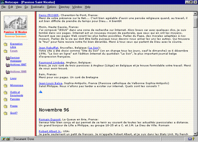
Task: Click the Jean-Louis Balsa name link
Action: (x=50, y=83)
